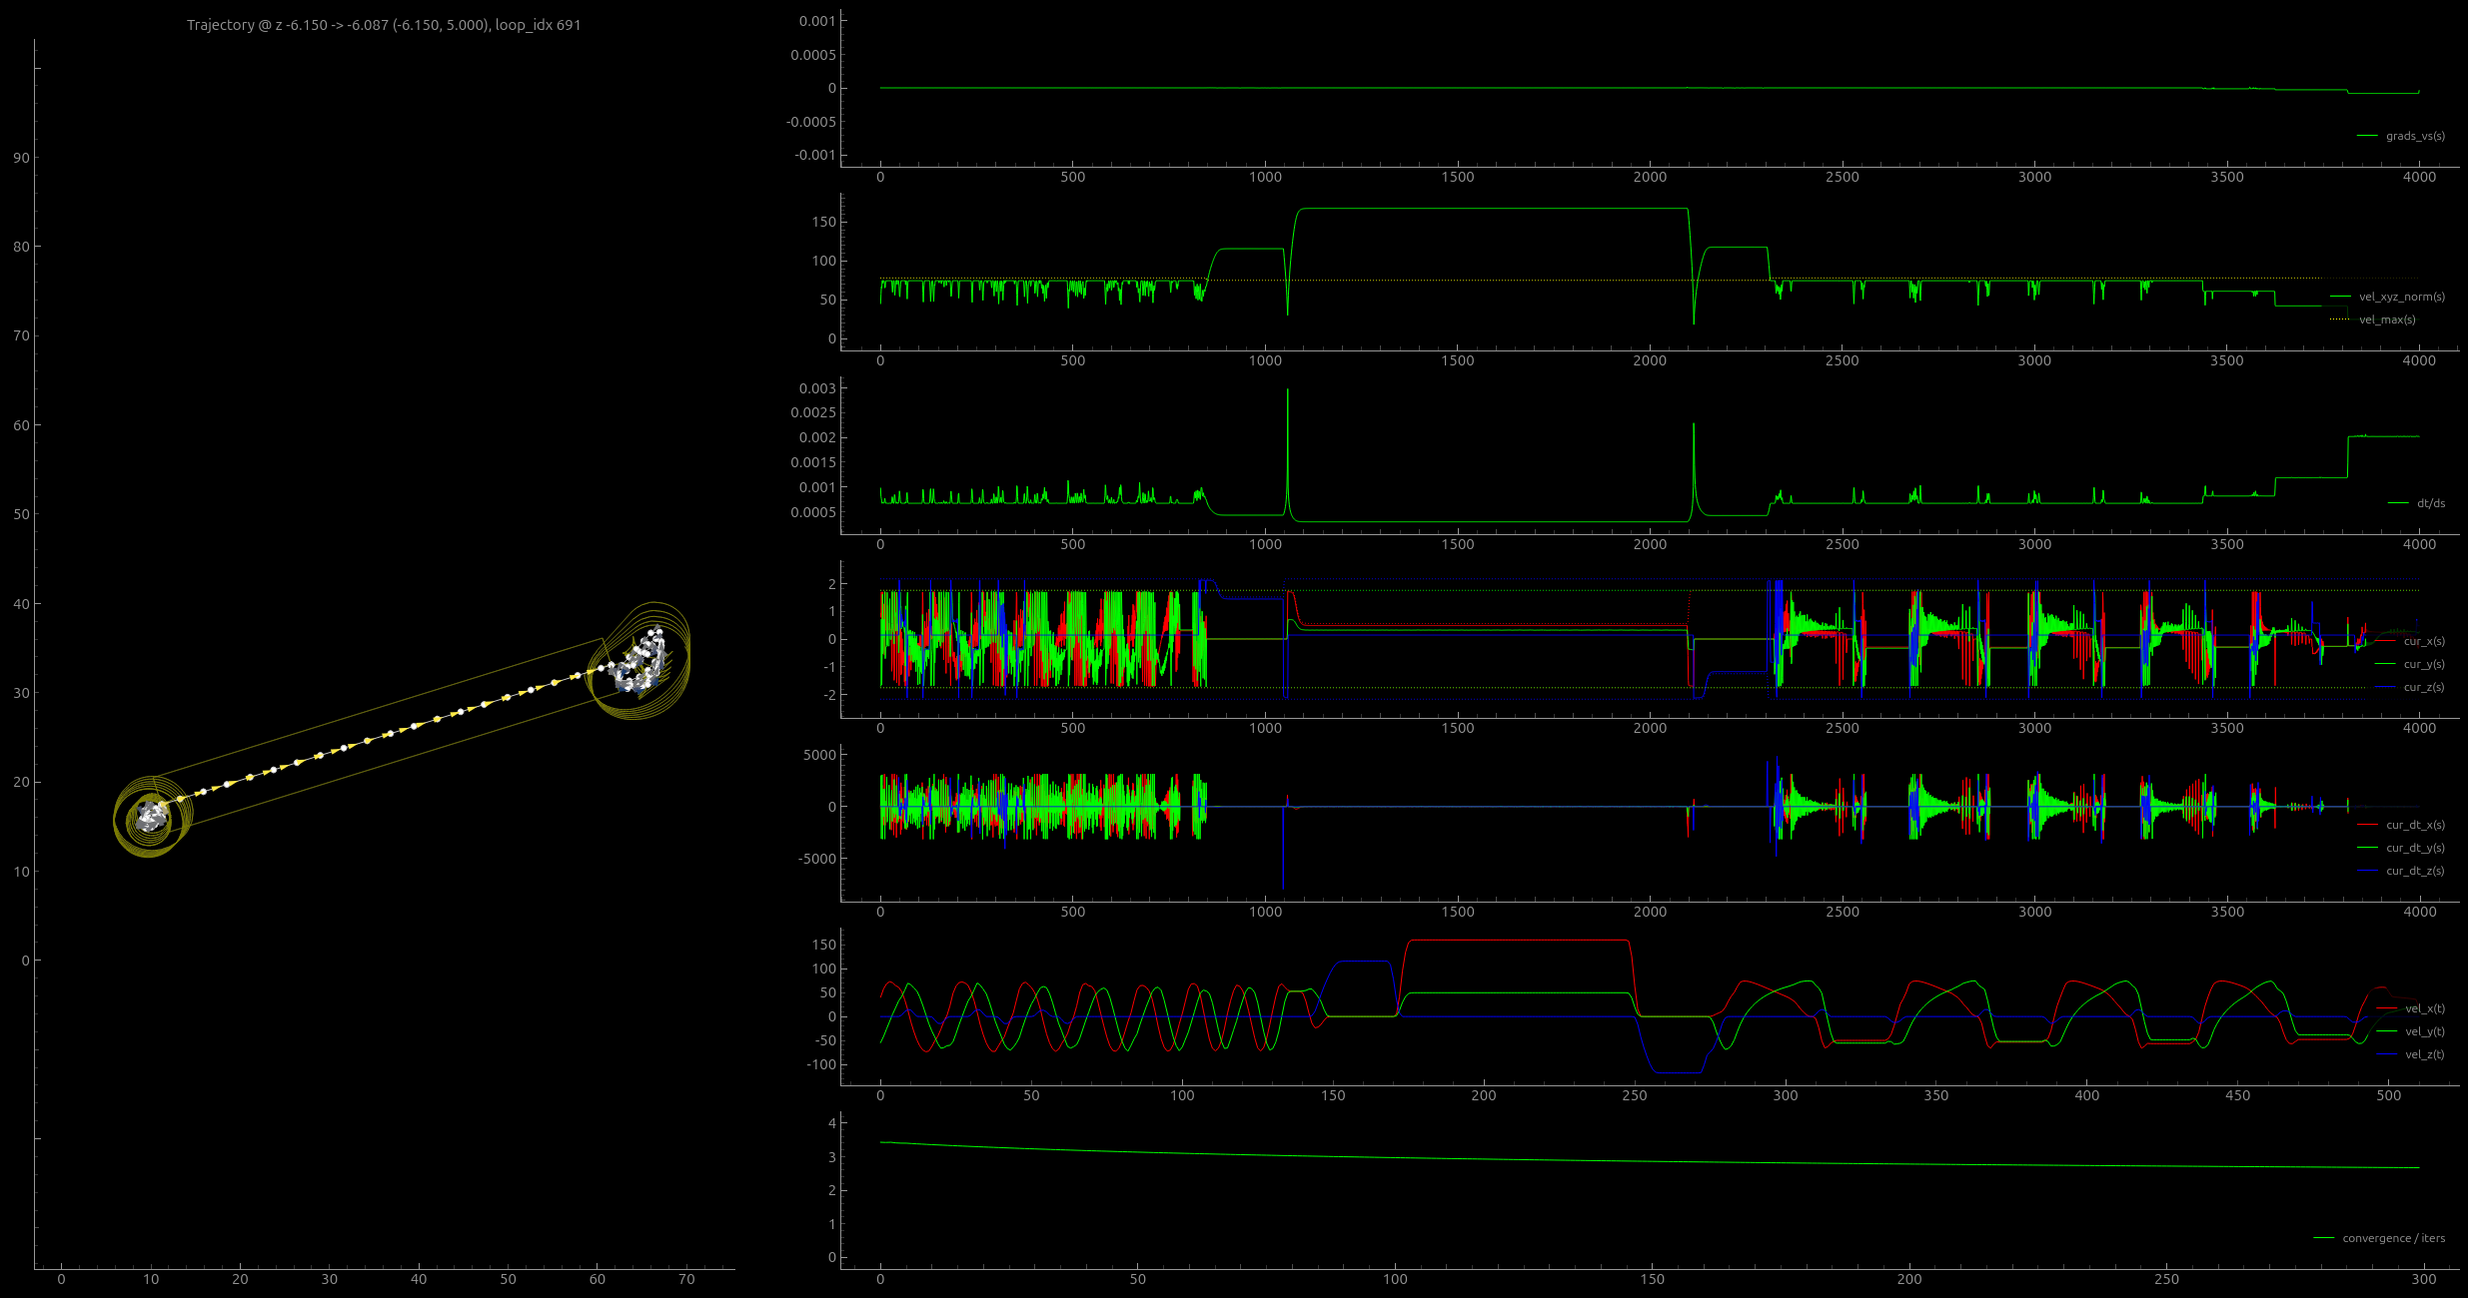Click the Trajectory loop_idx 691 plot title
The height and width of the screenshot is (1298, 2468).
point(384,25)
